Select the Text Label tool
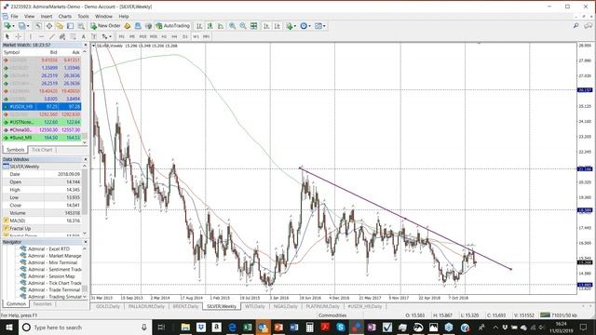 [x=93, y=36]
